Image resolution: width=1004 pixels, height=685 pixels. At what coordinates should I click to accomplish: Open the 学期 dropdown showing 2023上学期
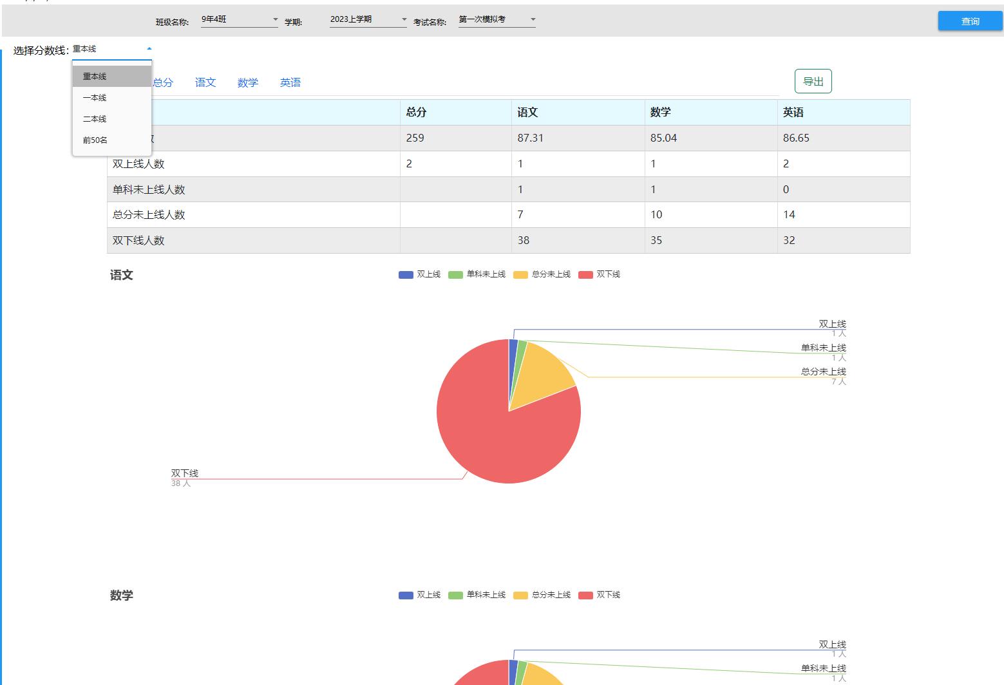click(368, 20)
